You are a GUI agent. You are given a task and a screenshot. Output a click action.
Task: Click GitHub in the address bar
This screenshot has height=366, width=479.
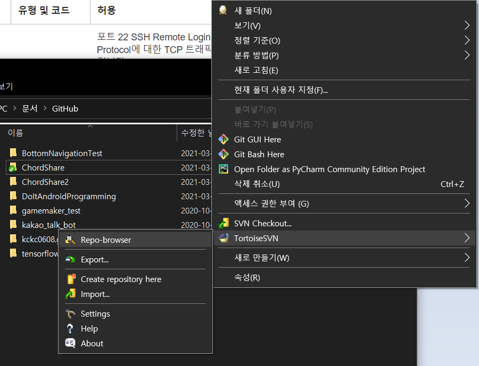[x=65, y=108]
